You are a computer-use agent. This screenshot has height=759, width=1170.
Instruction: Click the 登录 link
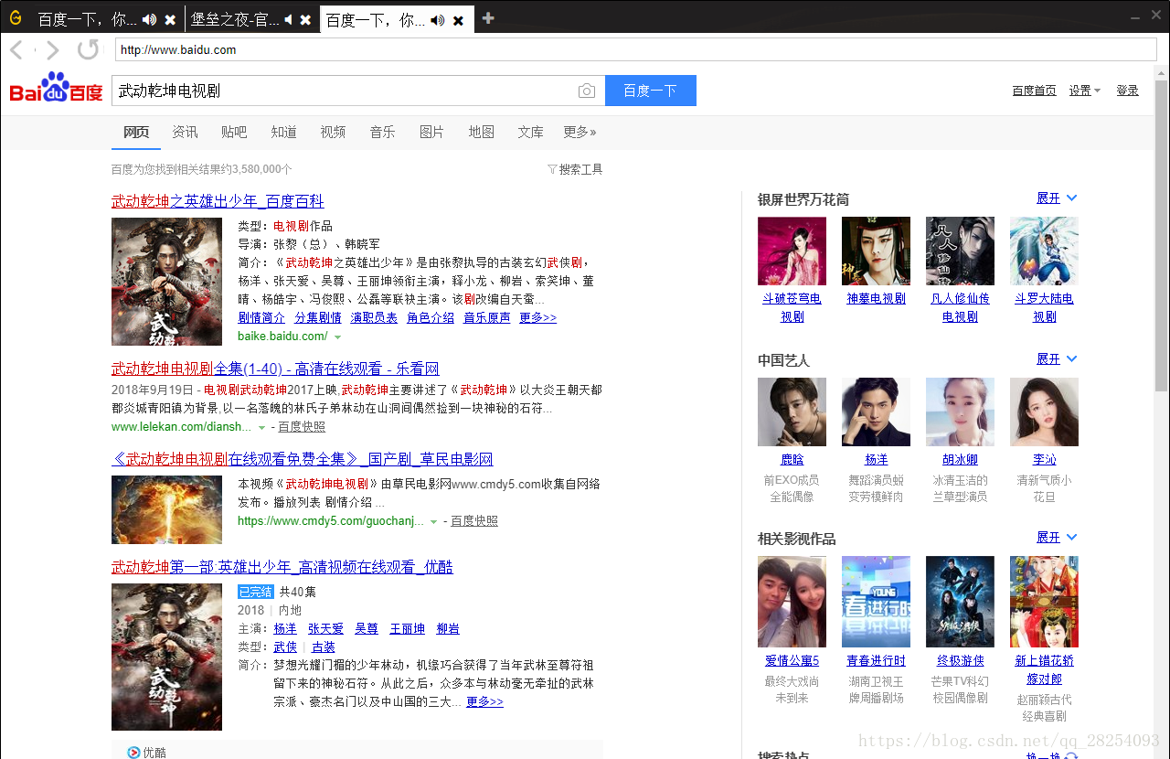(1128, 91)
